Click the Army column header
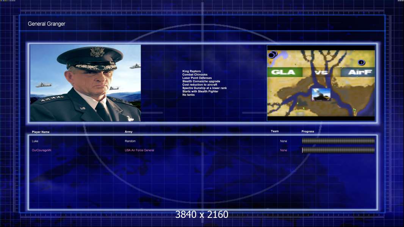 click(128, 132)
